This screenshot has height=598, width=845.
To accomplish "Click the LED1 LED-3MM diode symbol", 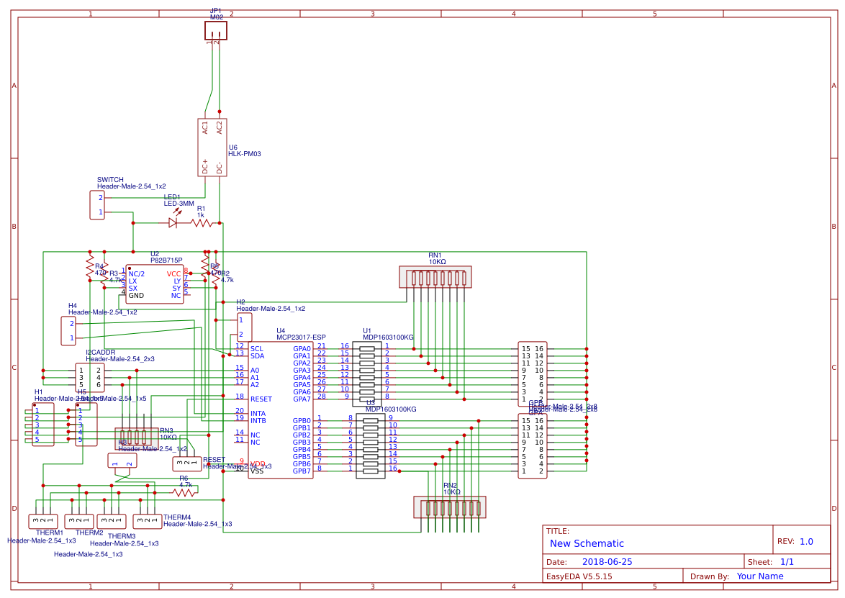I will (x=173, y=222).
